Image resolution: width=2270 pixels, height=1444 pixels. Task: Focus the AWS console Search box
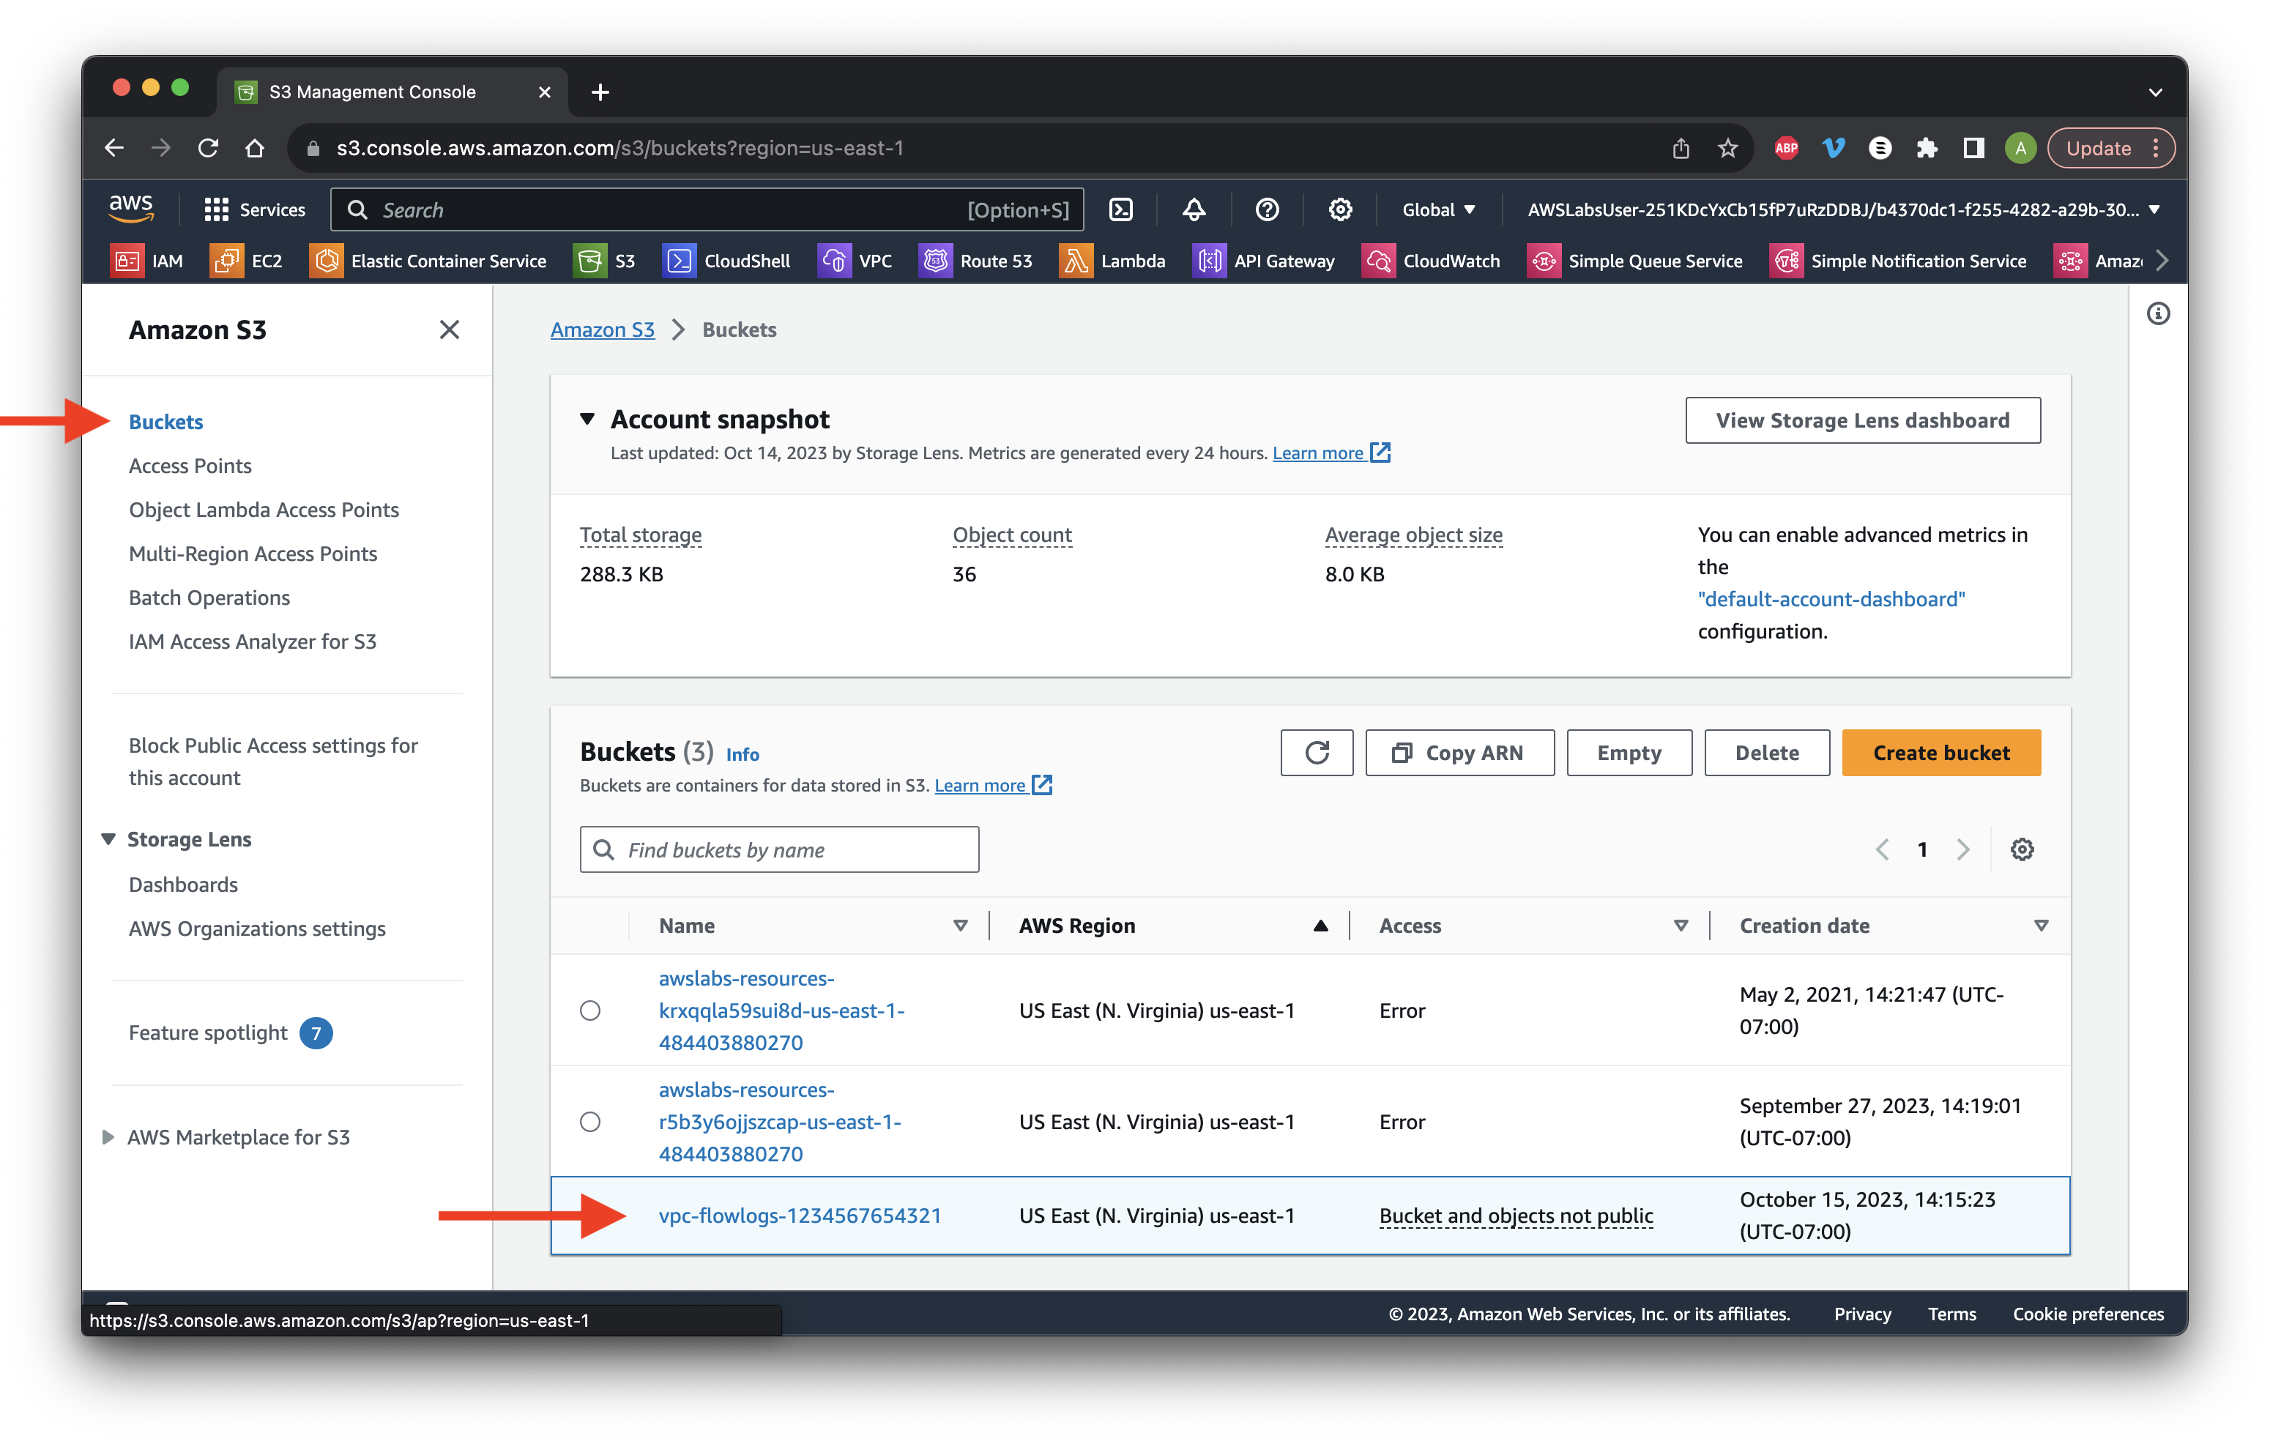pos(707,209)
